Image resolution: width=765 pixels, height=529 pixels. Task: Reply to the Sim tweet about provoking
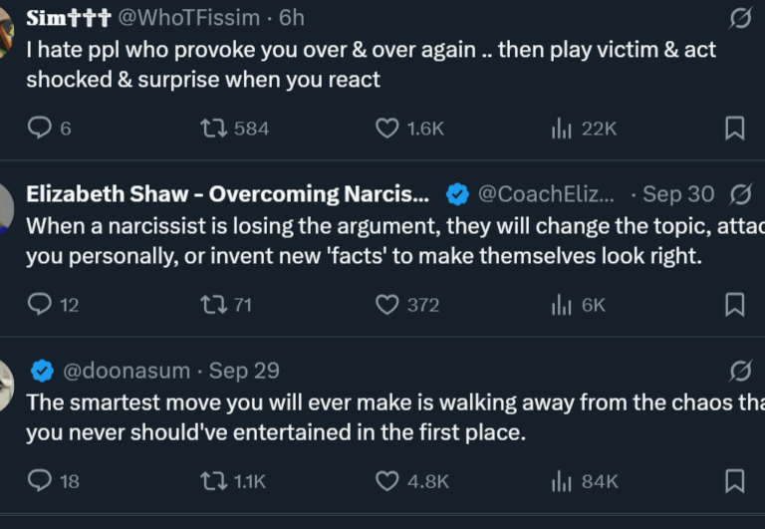39,129
